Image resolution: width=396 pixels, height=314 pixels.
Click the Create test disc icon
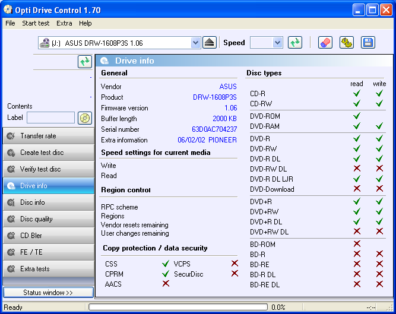coord(11,153)
